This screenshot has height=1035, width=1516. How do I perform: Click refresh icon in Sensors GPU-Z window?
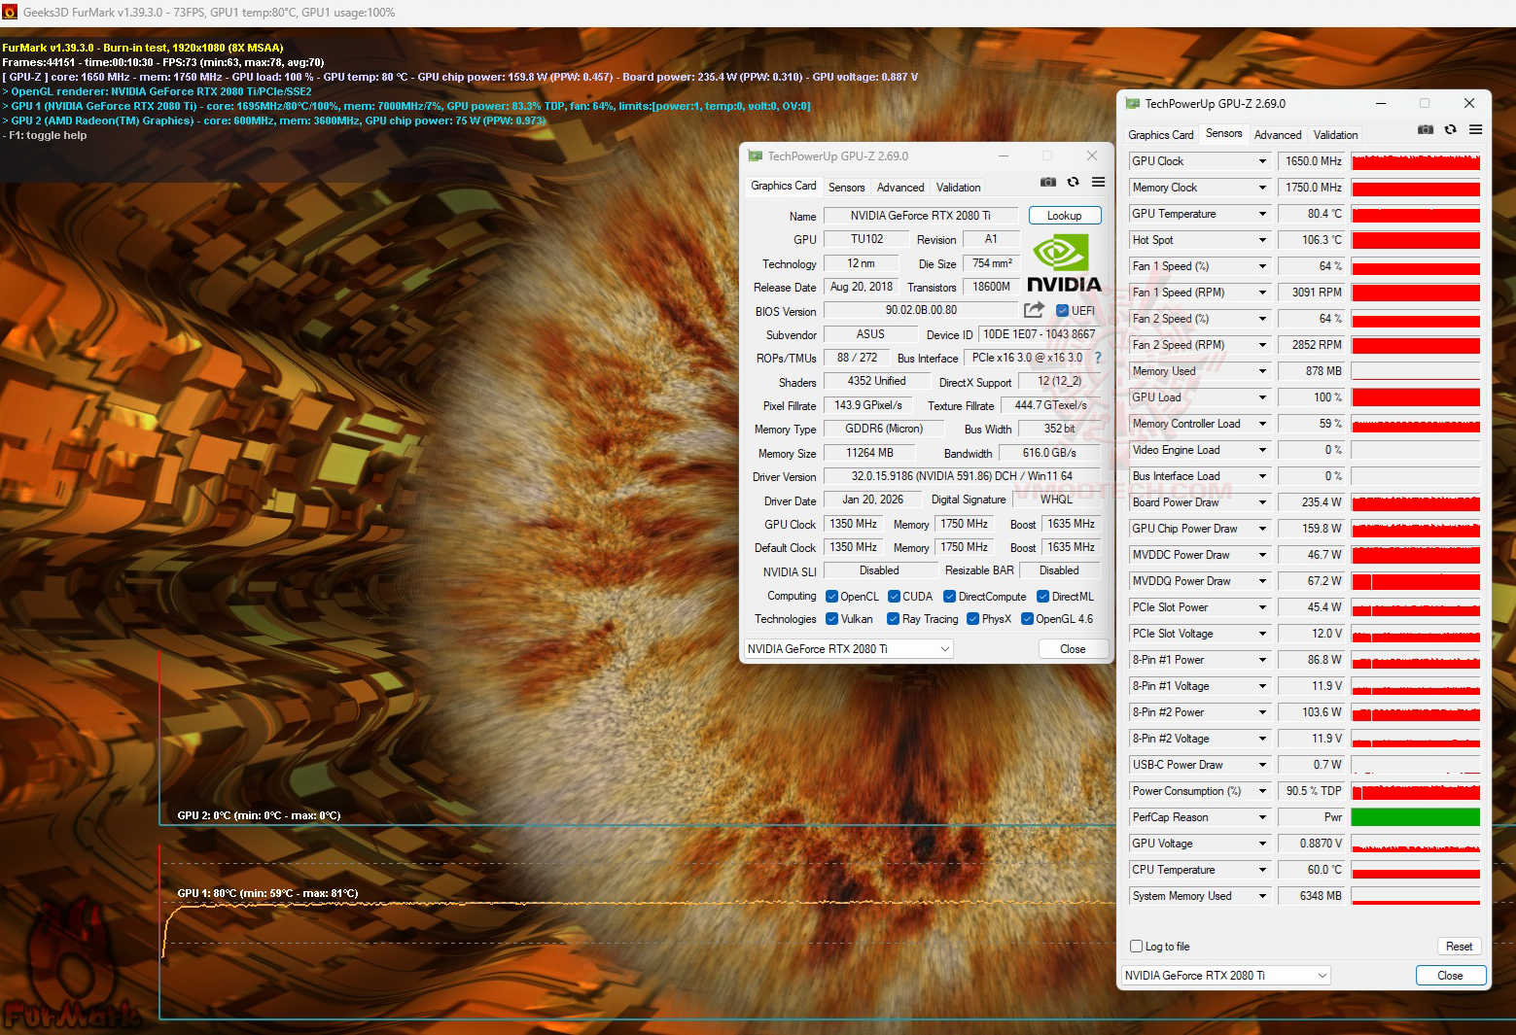tap(1450, 129)
